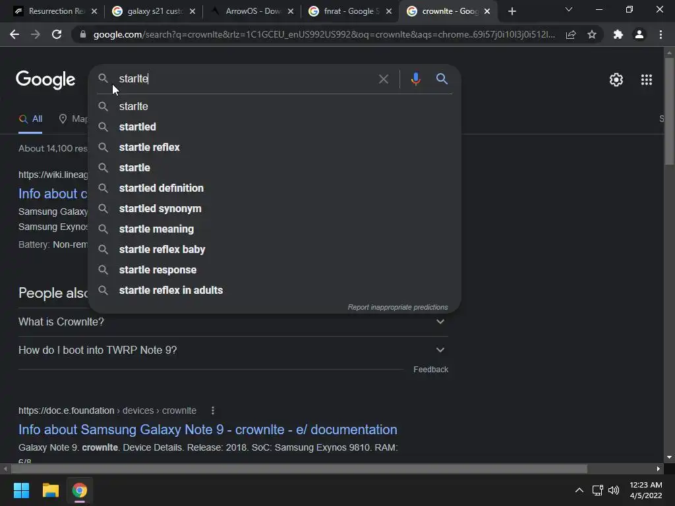This screenshot has height=506, width=675.
Task: Open Google quick settings gear
Action: (x=616, y=80)
